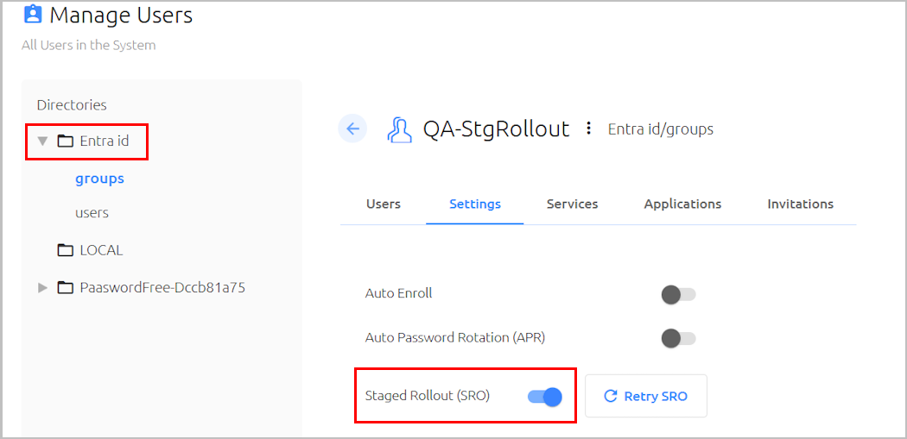Click the PaaswordFree-Dccb81a75 folder icon

pos(65,287)
